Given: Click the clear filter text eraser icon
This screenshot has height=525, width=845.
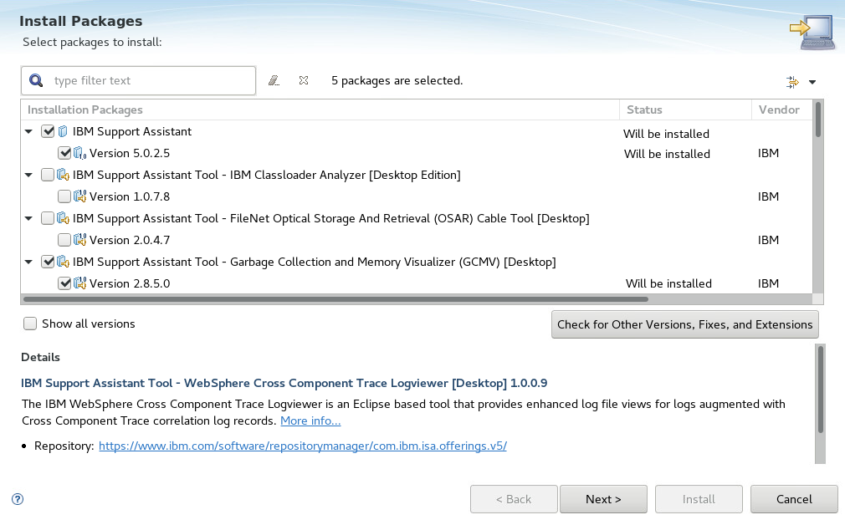Looking at the screenshot, I should click(x=274, y=81).
